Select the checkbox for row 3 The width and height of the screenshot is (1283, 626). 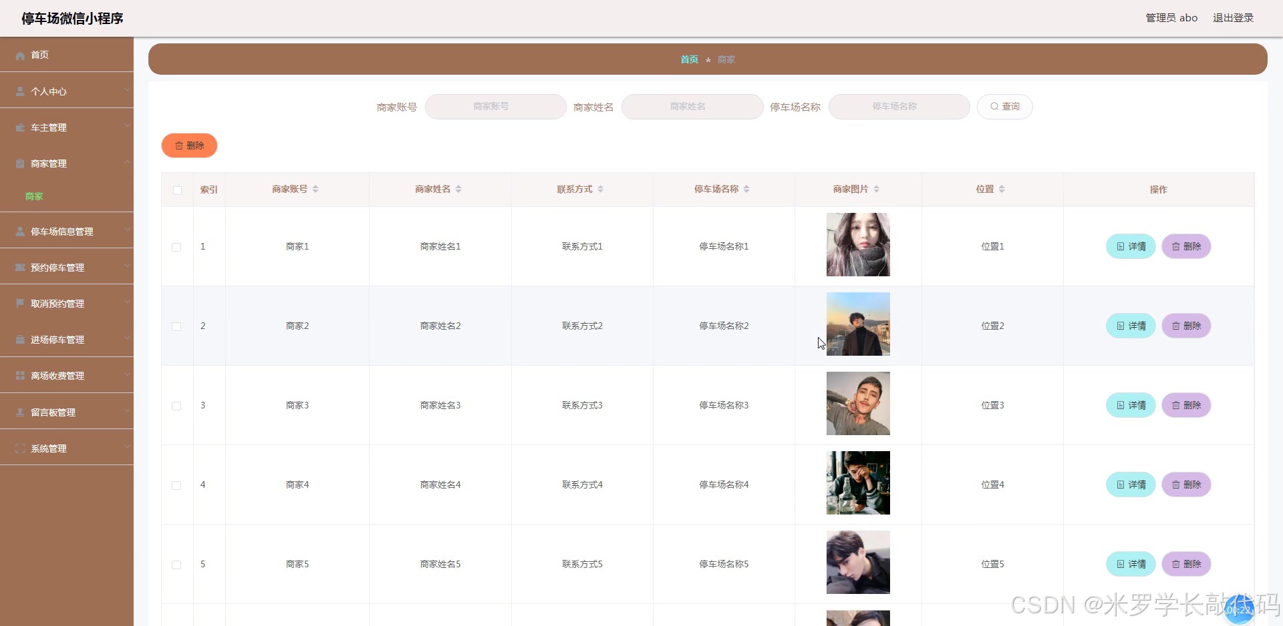point(176,406)
